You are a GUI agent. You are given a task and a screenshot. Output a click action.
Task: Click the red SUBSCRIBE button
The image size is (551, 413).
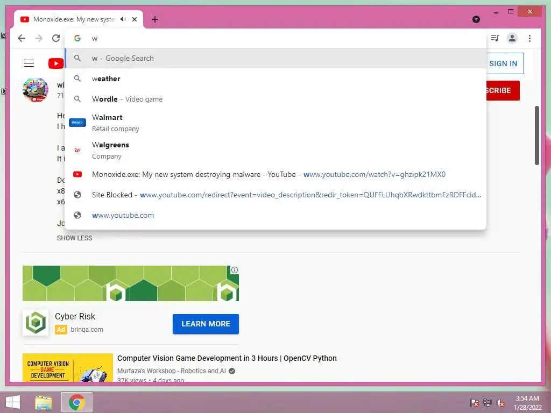point(503,90)
